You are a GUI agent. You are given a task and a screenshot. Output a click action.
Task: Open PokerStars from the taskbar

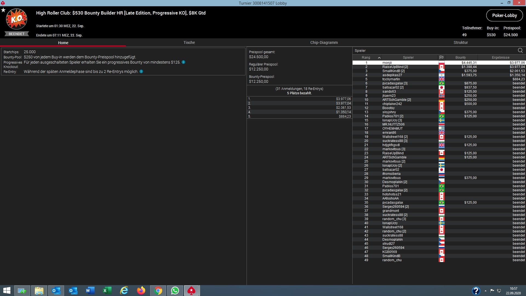[x=191, y=291]
